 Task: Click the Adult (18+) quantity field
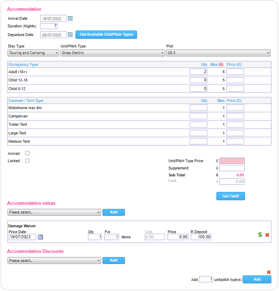coord(198,72)
